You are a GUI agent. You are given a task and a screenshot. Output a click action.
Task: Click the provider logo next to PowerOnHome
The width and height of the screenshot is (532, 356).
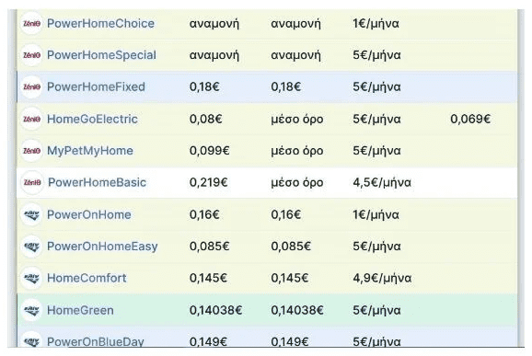[x=31, y=214]
